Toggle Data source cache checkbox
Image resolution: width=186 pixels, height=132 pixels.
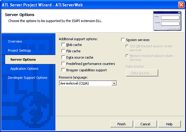64,57
